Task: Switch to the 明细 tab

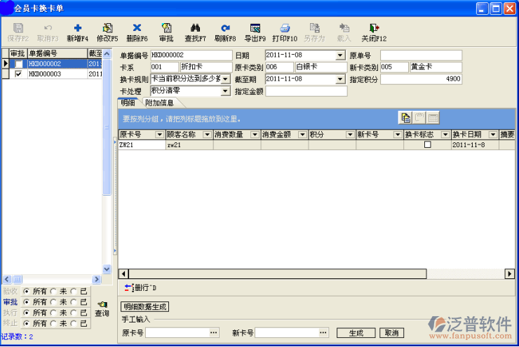Action: click(128, 103)
